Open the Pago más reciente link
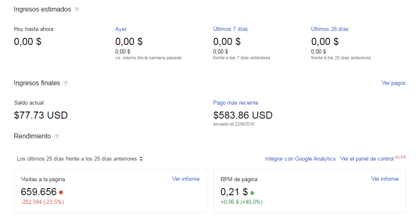 (235, 103)
